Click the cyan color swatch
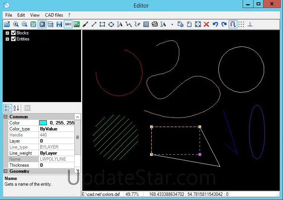 pyautogui.click(x=43, y=123)
